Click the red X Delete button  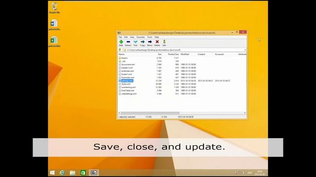(x=157, y=43)
